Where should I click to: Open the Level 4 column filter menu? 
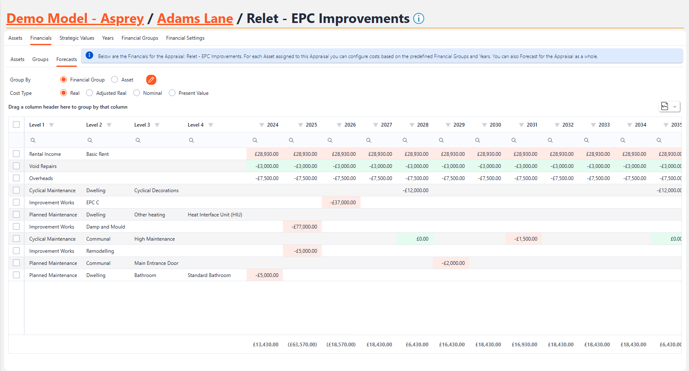211,125
